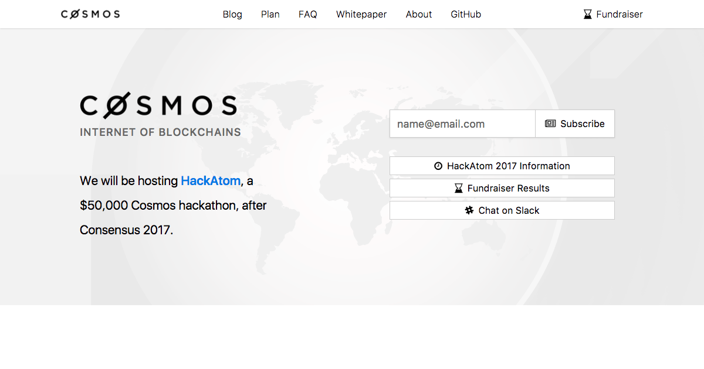Go to the Plan page
Screen dimensions: 704x369
click(270, 14)
